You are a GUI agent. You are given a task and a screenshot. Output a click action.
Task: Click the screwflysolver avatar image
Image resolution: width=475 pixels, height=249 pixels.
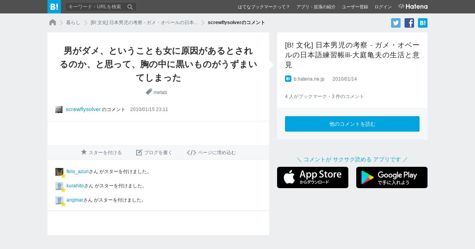[59, 109]
